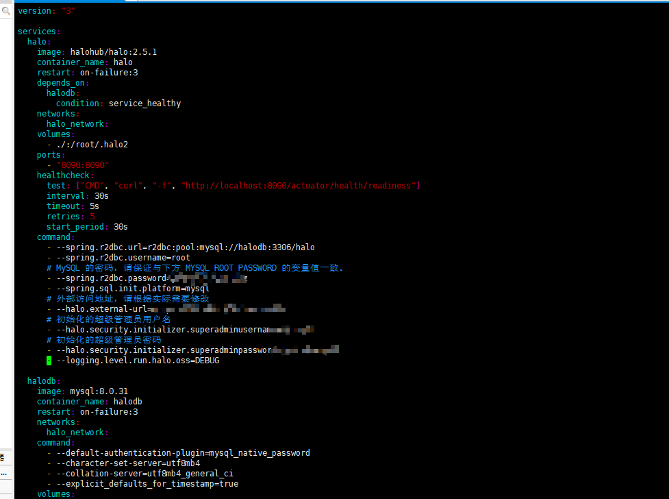Click the --character-set-server=utf8mb4 line

point(123,463)
